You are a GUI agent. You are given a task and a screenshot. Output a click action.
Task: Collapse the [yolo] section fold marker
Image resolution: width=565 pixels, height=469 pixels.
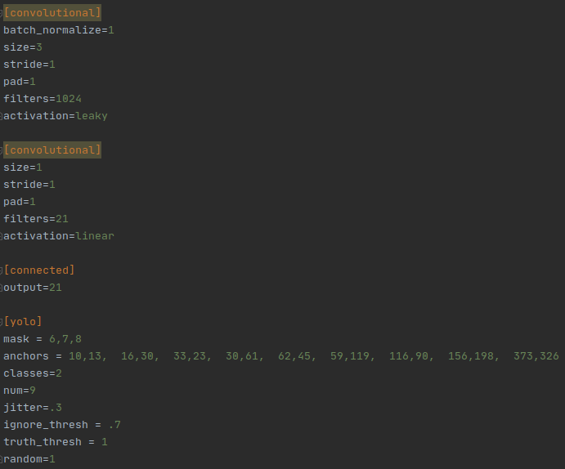(x=1, y=322)
